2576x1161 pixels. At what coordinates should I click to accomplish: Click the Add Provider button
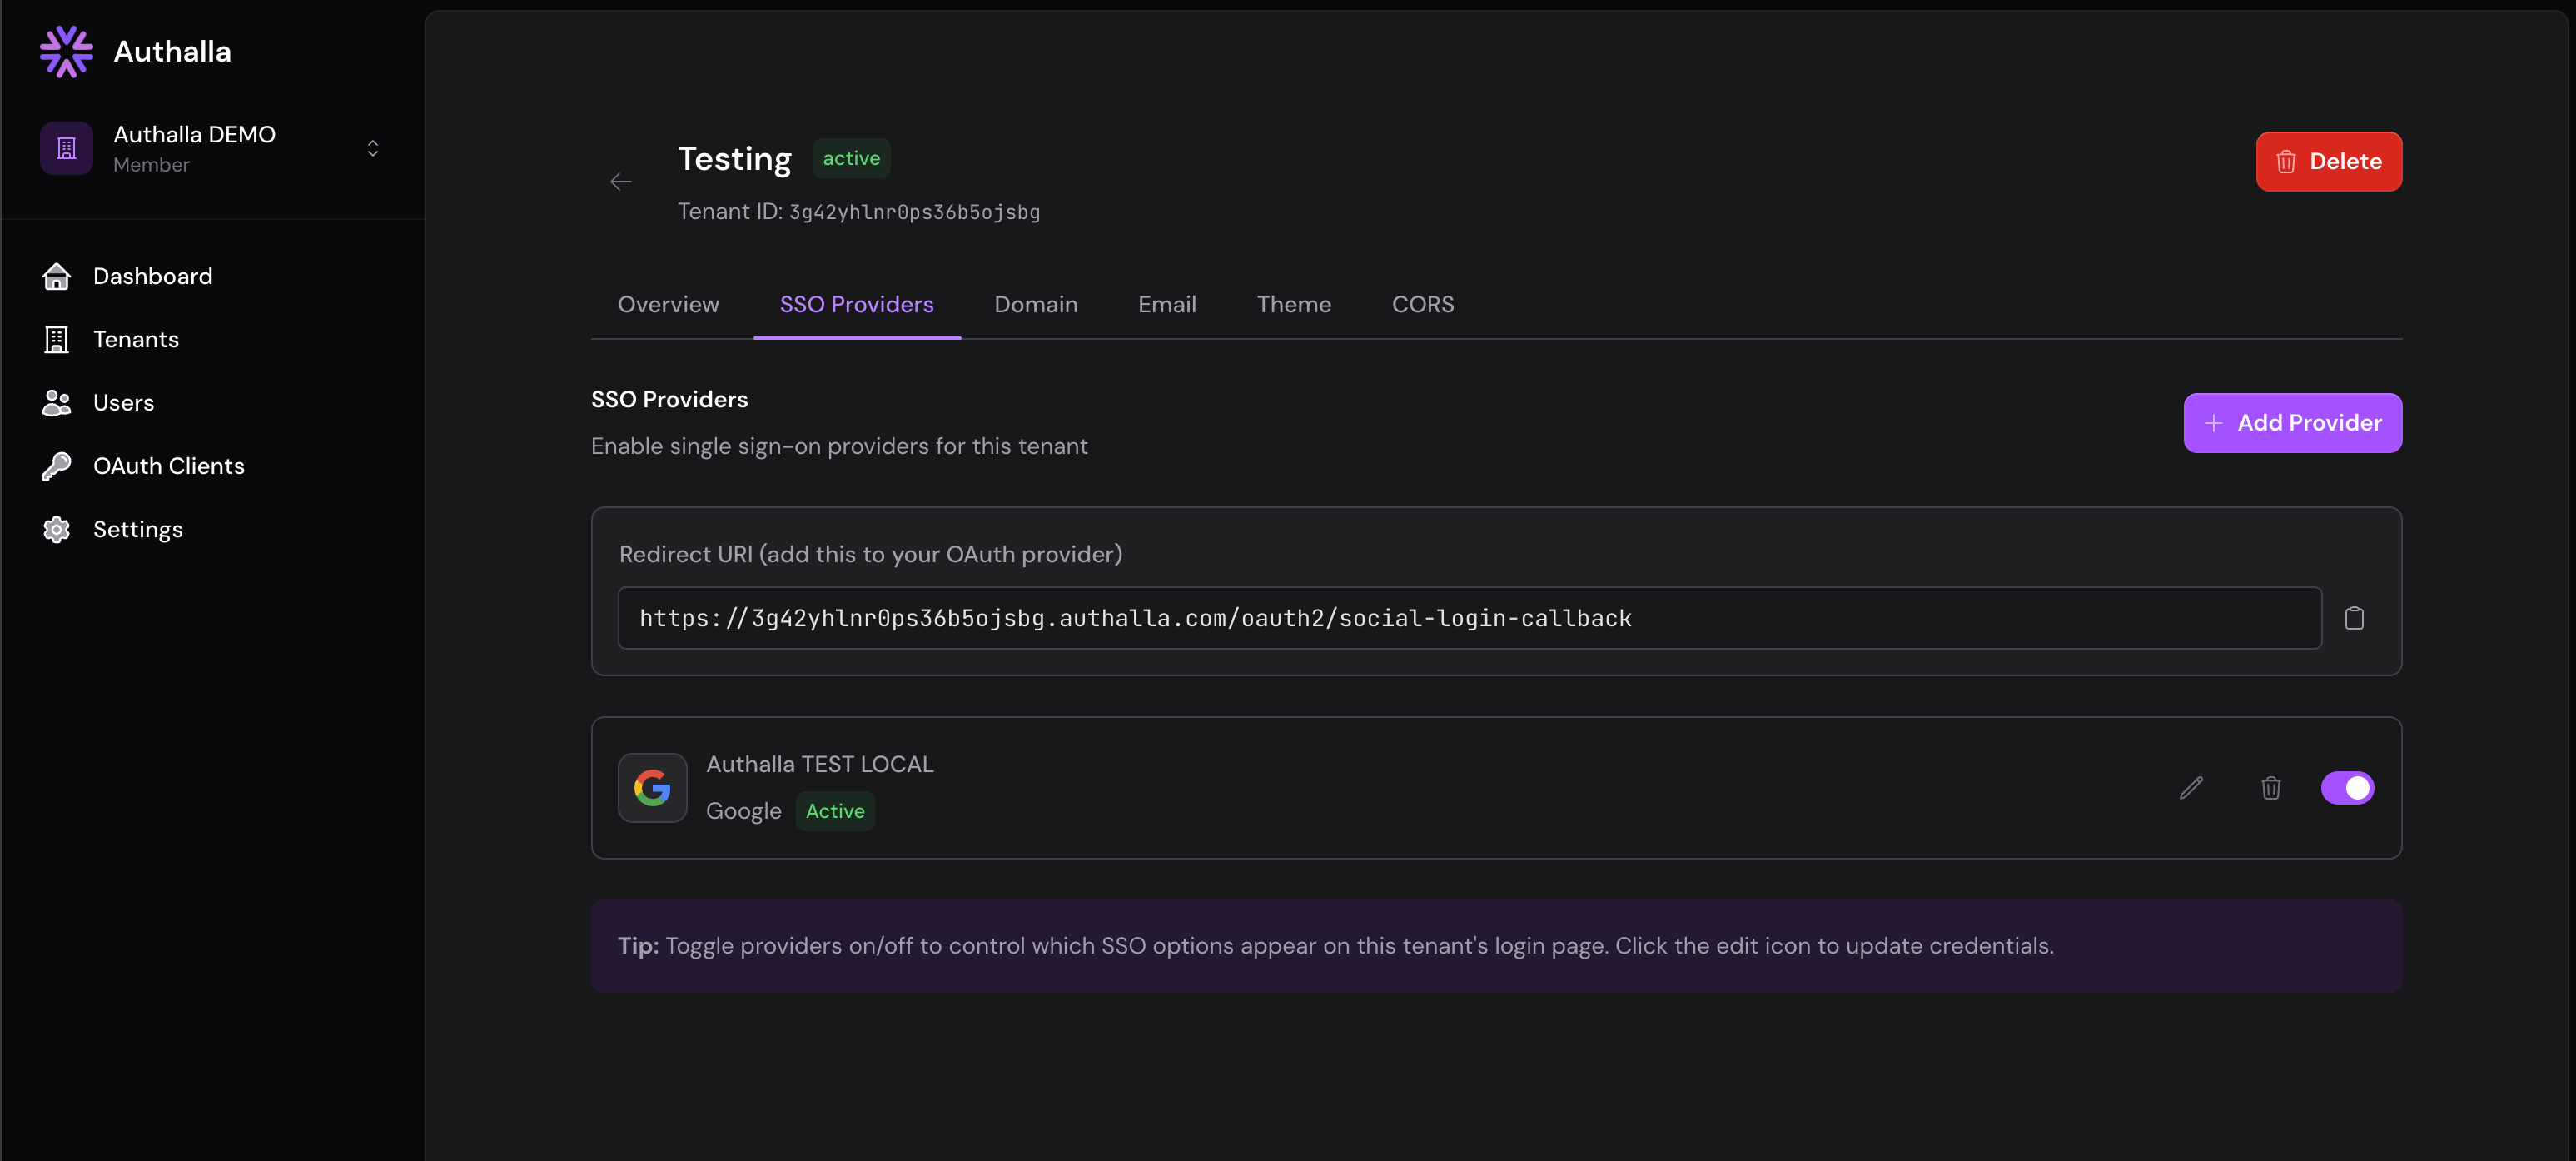2292,422
